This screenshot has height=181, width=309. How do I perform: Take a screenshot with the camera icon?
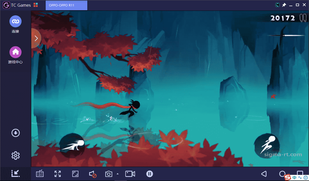(109, 174)
